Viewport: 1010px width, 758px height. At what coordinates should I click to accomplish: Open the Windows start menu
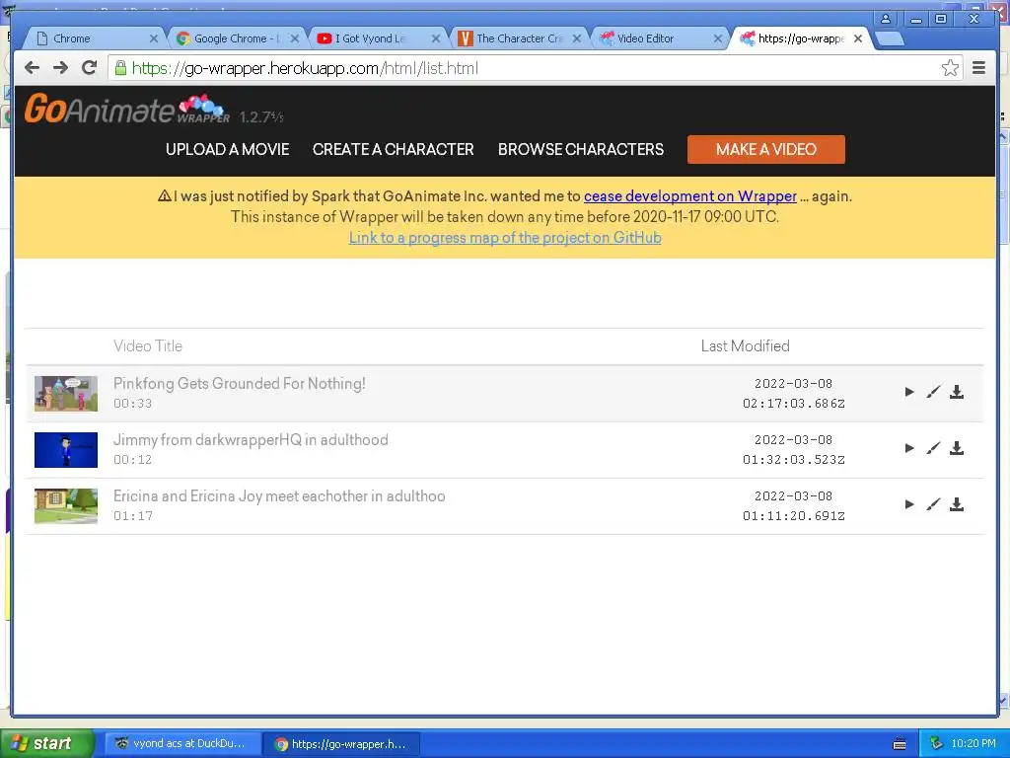[x=47, y=743]
